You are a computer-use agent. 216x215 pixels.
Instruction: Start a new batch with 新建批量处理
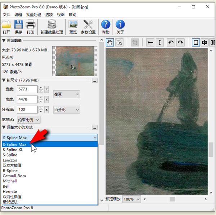pos(51,27)
